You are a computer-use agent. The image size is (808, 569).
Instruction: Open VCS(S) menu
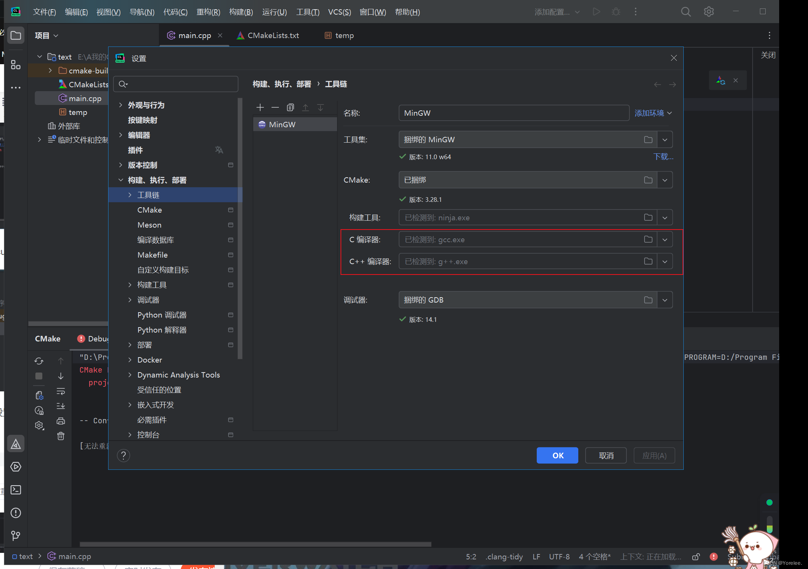(339, 12)
